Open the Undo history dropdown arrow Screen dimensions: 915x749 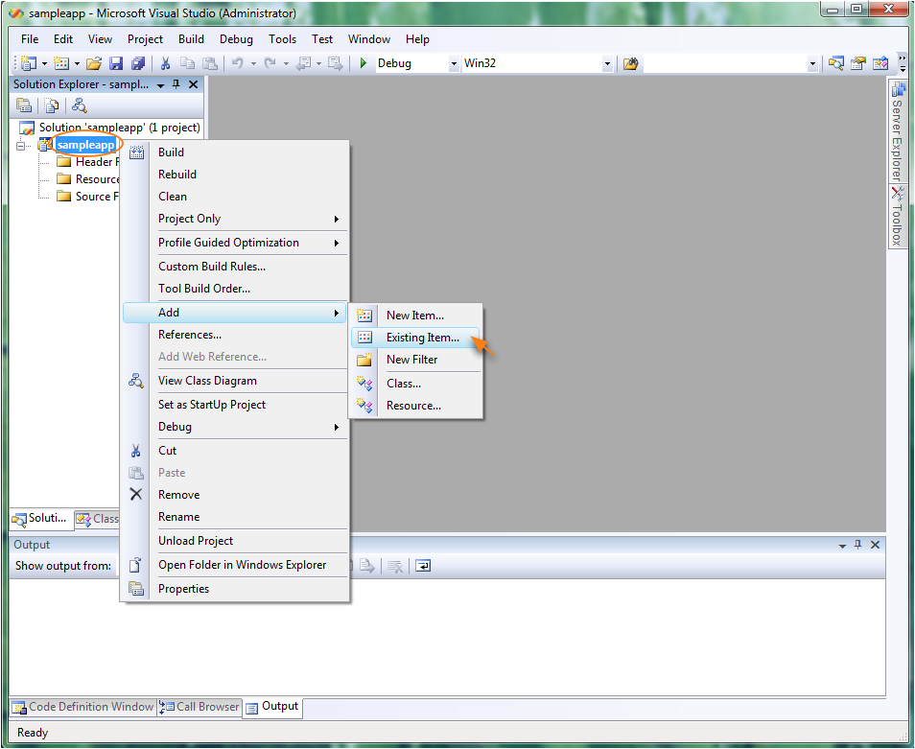(253, 63)
